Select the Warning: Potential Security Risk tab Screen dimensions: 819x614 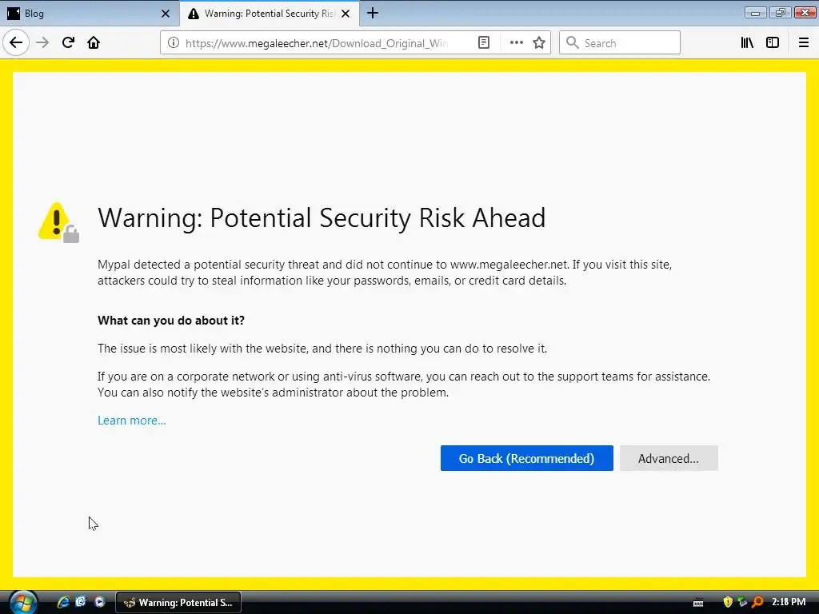pyautogui.click(x=269, y=14)
